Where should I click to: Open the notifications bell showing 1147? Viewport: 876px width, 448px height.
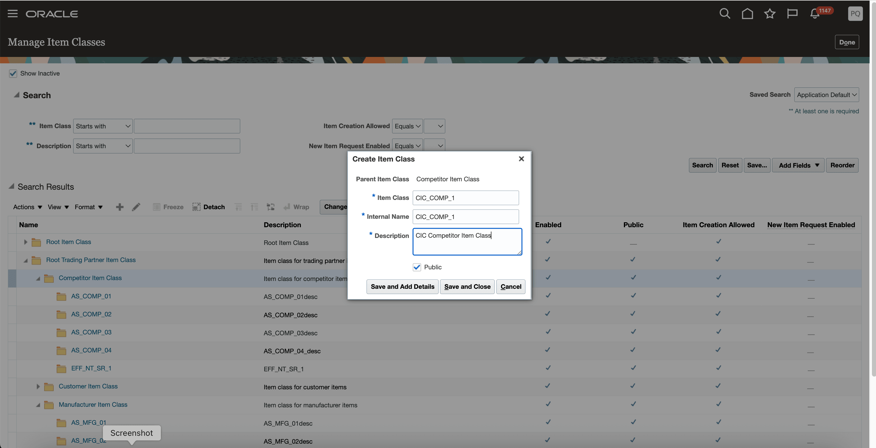coord(815,14)
